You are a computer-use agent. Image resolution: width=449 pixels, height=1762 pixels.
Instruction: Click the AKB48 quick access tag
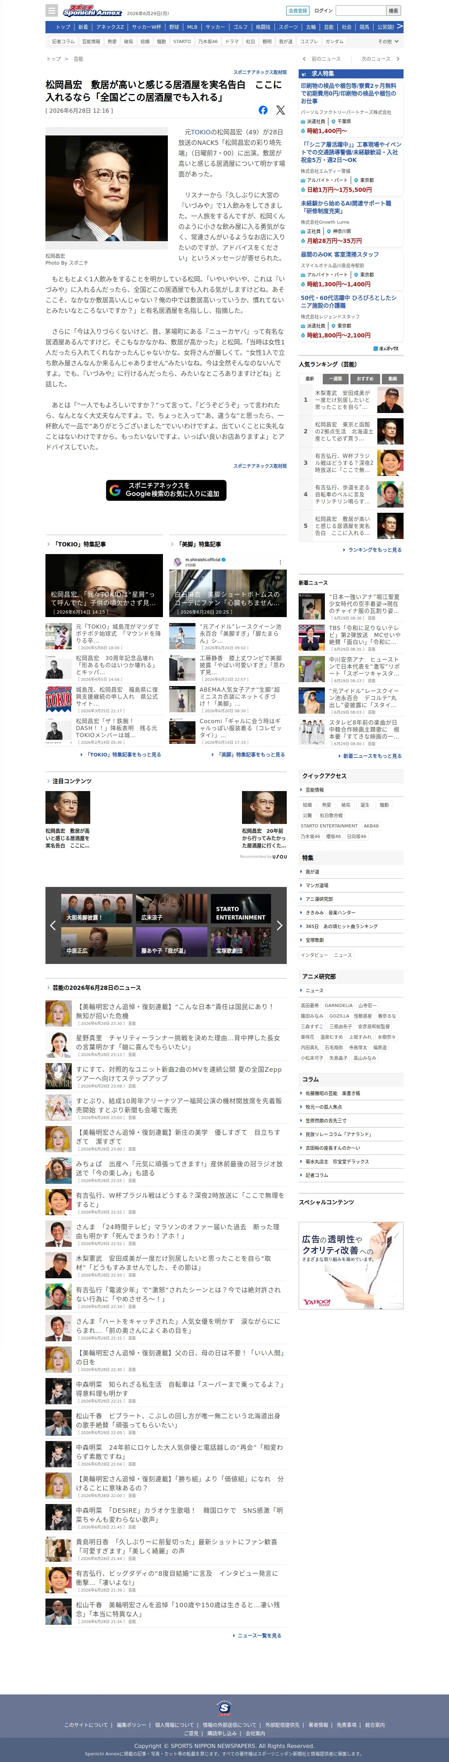coord(371,826)
